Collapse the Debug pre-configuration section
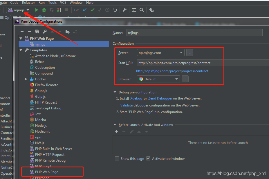This screenshot has height=179, width=269. coord(115,92)
